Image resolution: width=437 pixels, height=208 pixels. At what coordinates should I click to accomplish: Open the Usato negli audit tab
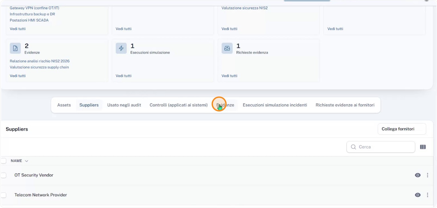click(124, 105)
